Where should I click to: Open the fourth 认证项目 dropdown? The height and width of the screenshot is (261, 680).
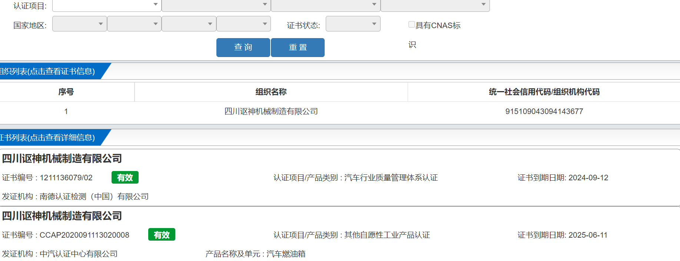pyautogui.click(x=435, y=5)
